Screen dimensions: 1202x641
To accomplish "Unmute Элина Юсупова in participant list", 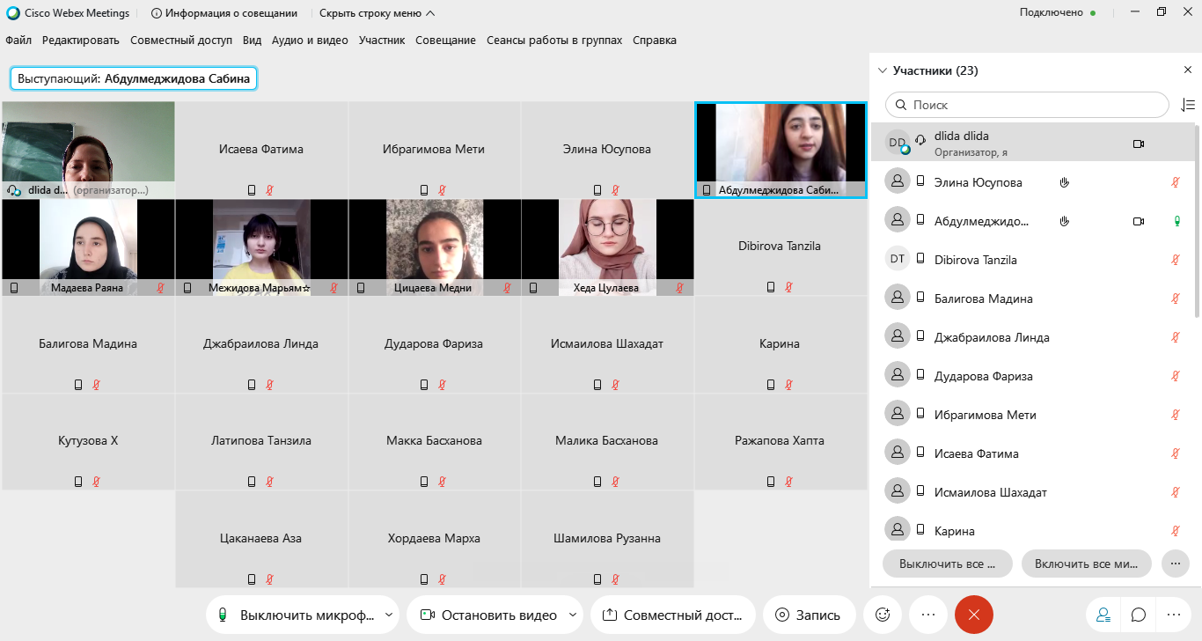I will [x=1176, y=182].
